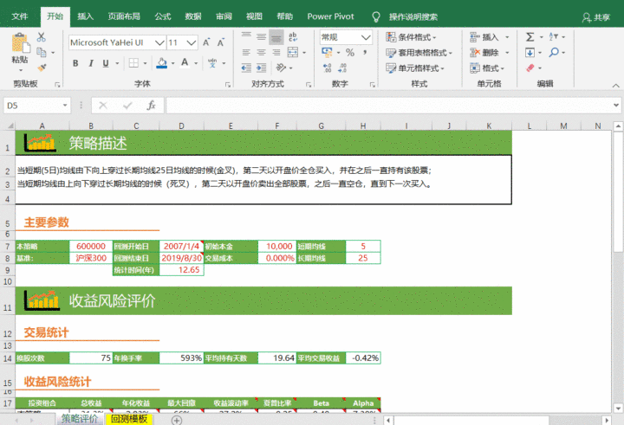Click the Increase Indent icon

(x=261, y=68)
